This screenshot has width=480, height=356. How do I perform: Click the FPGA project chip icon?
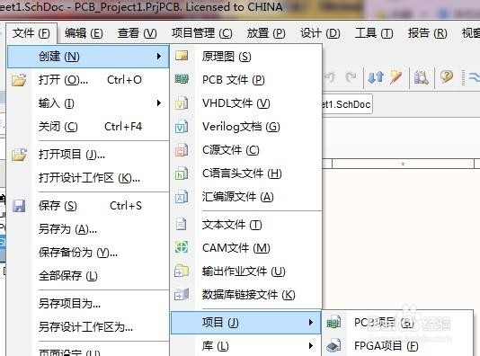click(333, 345)
